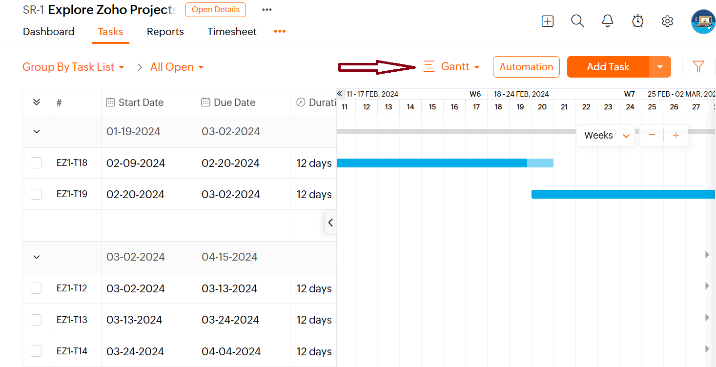Jump to bar arrow in EZ1-T14 row

(x=707, y=349)
